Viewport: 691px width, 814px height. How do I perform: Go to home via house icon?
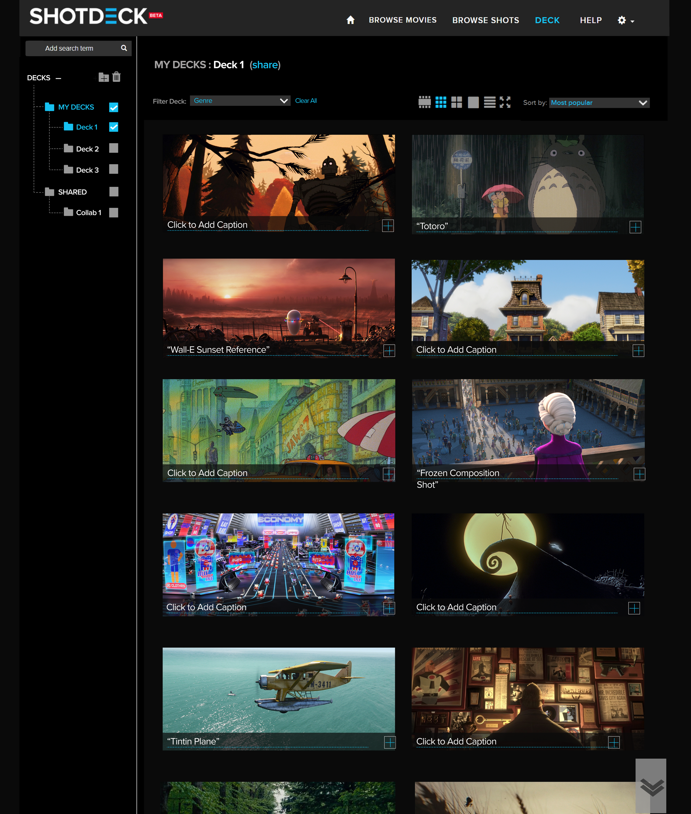coord(350,20)
